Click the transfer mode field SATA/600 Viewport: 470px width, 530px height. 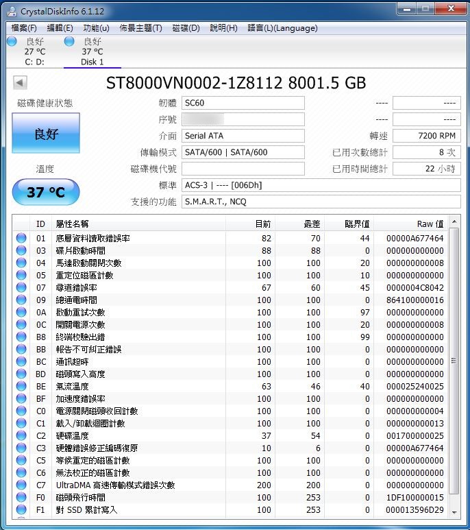click(243, 152)
